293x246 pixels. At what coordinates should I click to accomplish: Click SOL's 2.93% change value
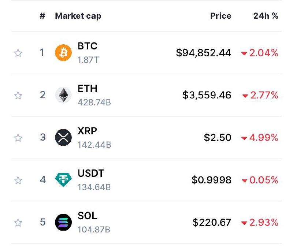click(x=264, y=222)
